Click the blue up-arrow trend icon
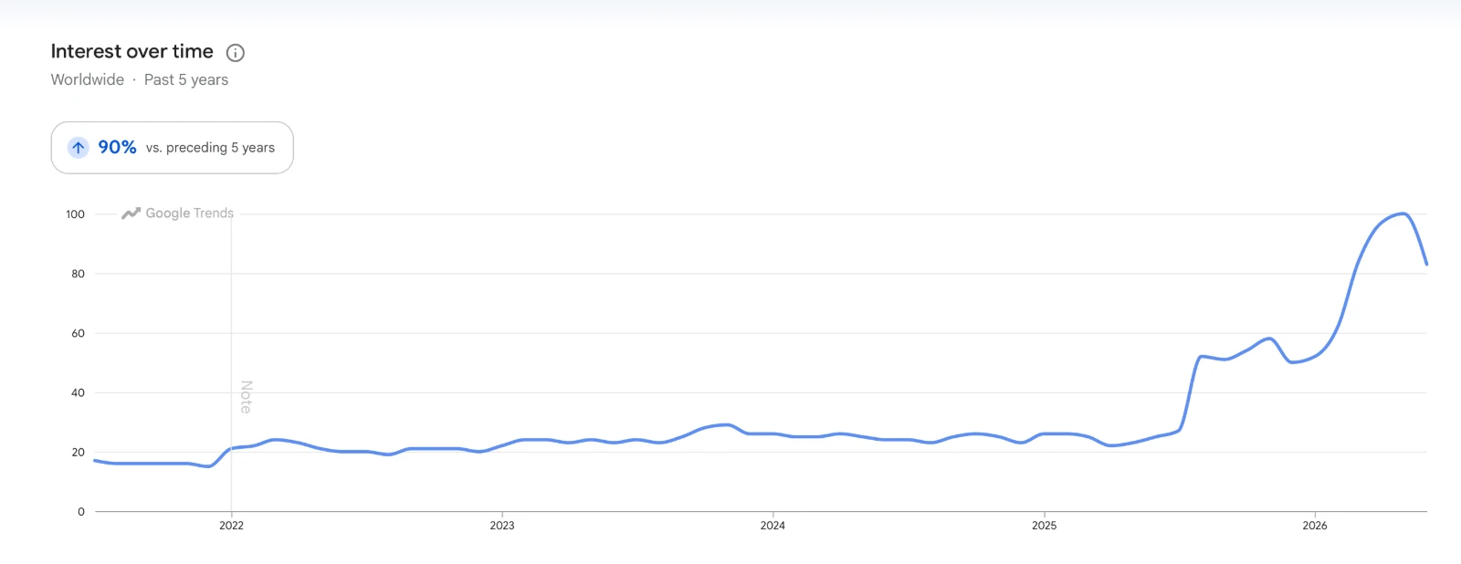The height and width of the screenshot is (564, 1461). pos(79,147)
